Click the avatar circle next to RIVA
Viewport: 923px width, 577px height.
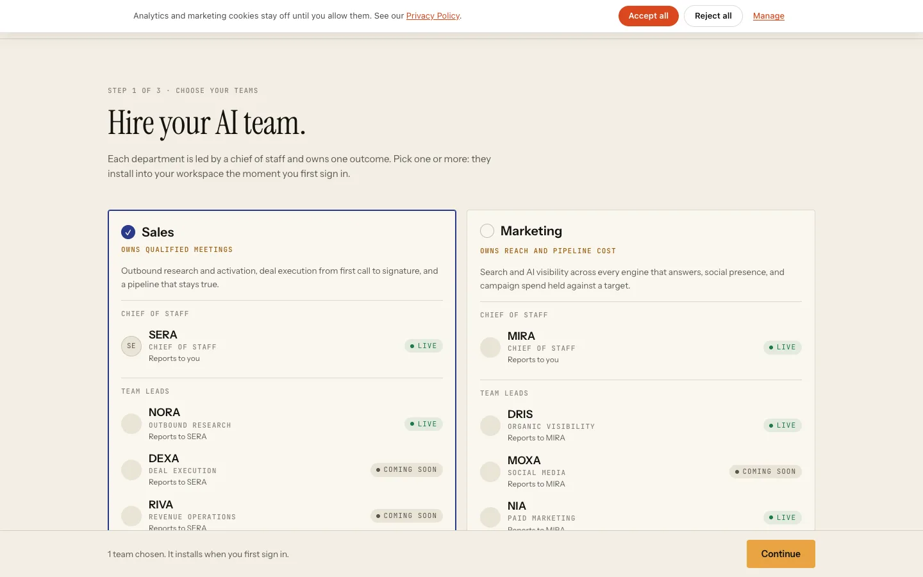click(x=131, y=516)
